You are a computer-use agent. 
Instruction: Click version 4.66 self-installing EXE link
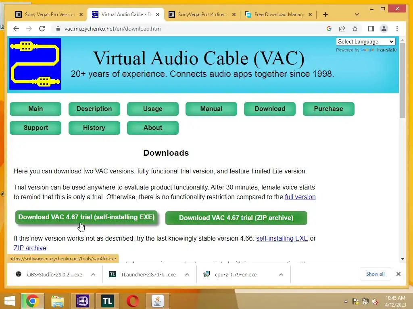tap(282, 238)
